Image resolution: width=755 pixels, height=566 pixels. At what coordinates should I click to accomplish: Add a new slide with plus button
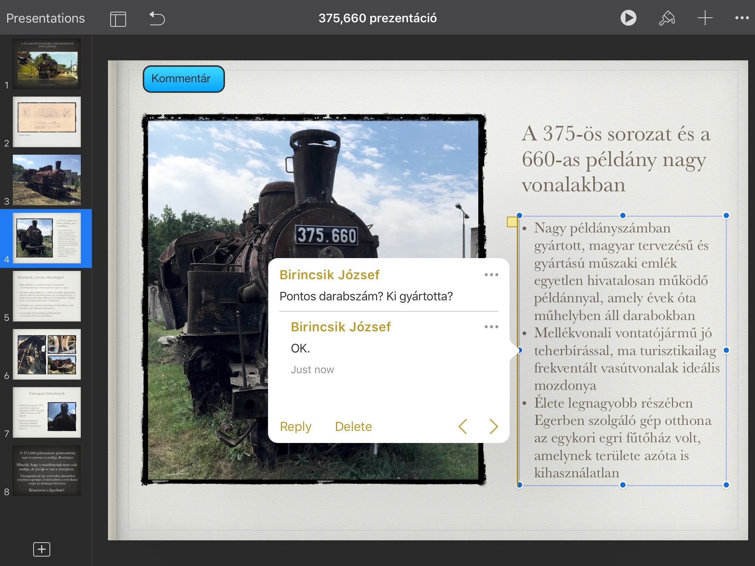[x=42, y=549]
